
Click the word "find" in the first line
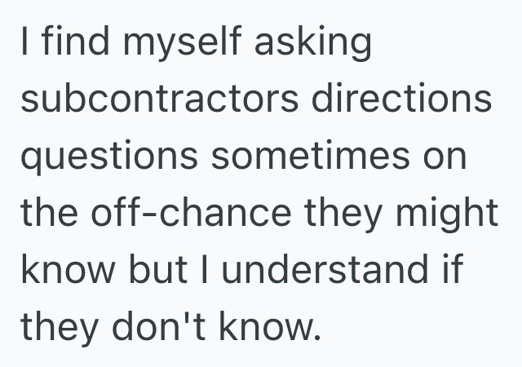point(74,42)
